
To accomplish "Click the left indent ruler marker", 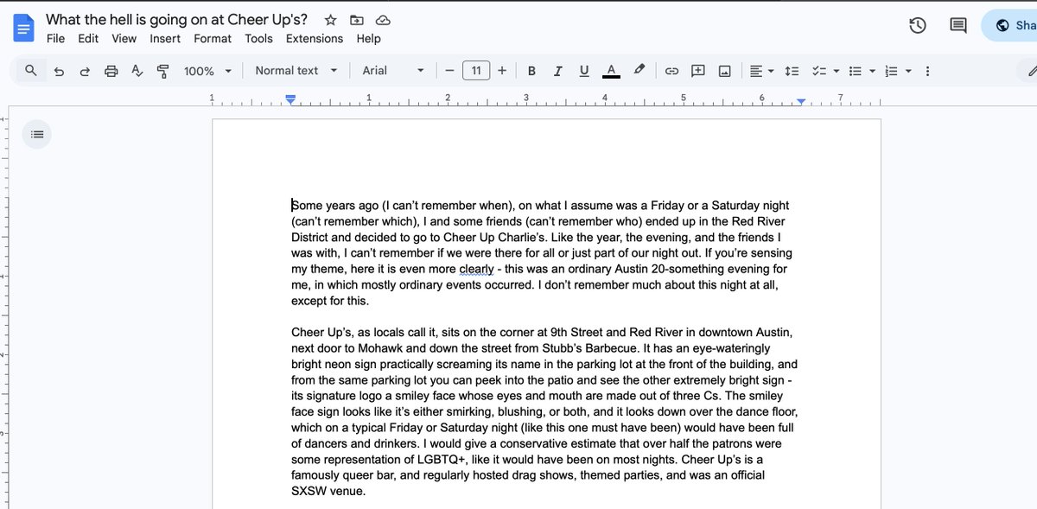I will (x=291, y=102).
